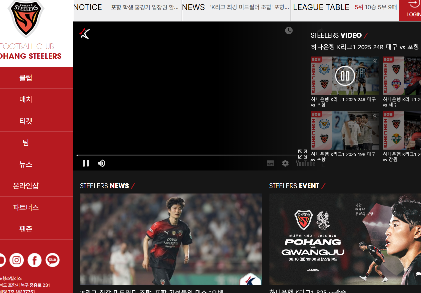Open the KakaoTalk social link
The height and width of the screenshot is (293, 421).
[x=52, y=260]
